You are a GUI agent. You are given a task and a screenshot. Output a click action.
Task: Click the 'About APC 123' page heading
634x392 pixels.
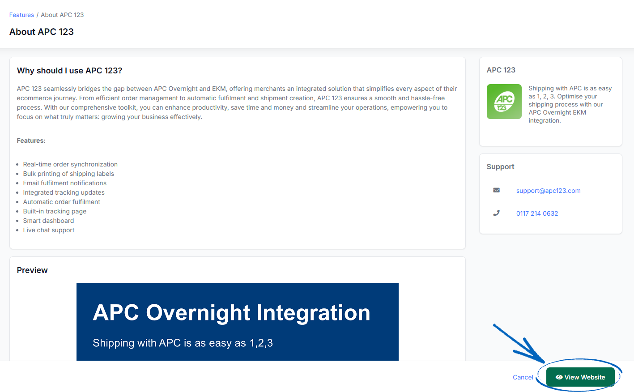(42, 32)
